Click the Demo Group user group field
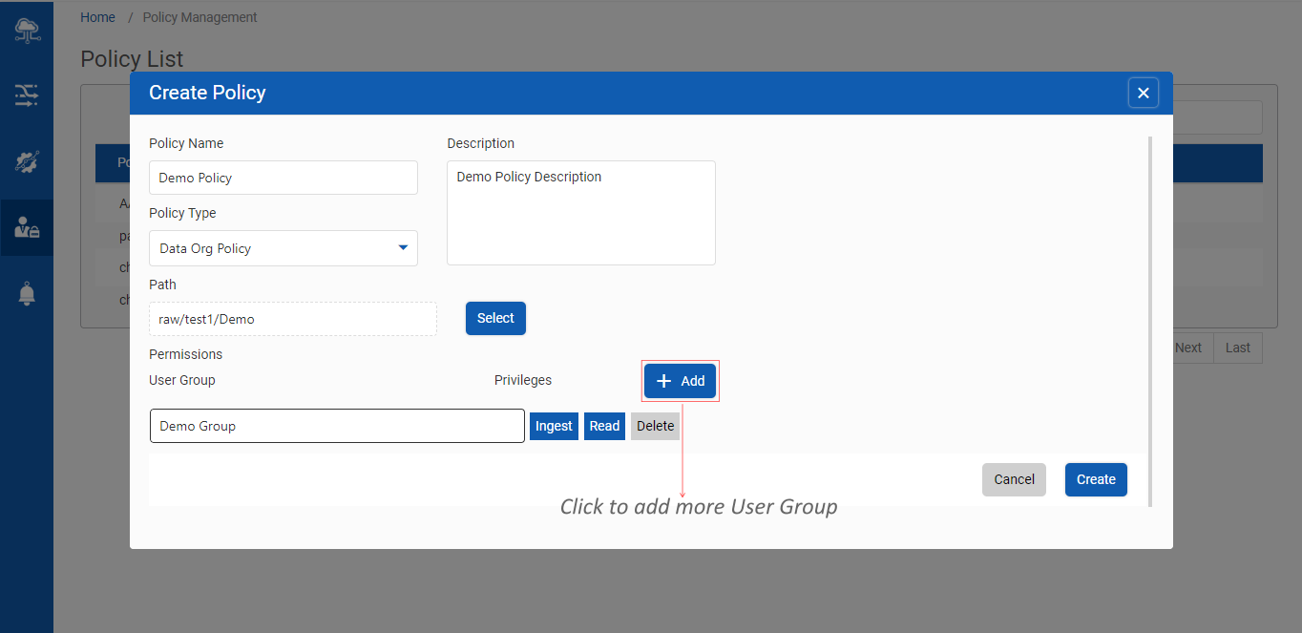The image size is (1302, 633). click(337, 426)
